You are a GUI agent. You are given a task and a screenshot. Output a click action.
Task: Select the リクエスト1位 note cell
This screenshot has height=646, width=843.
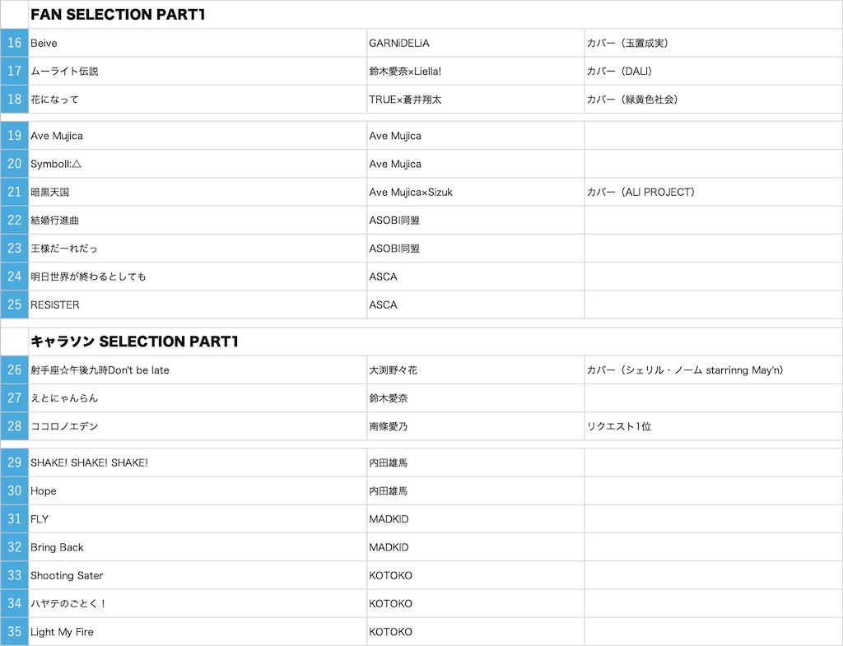coord(714,426)
